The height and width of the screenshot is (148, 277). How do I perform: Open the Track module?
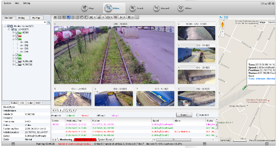[x=137, y=8]
